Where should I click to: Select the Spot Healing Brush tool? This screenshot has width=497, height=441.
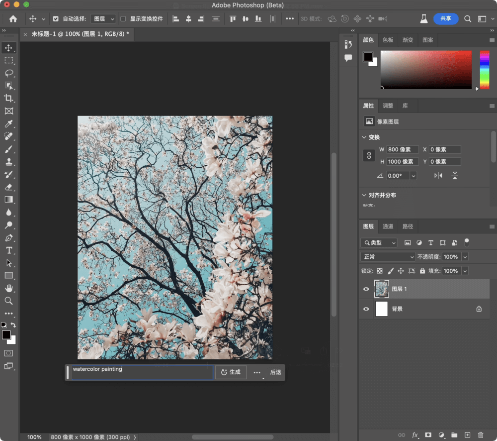(8, 136)
